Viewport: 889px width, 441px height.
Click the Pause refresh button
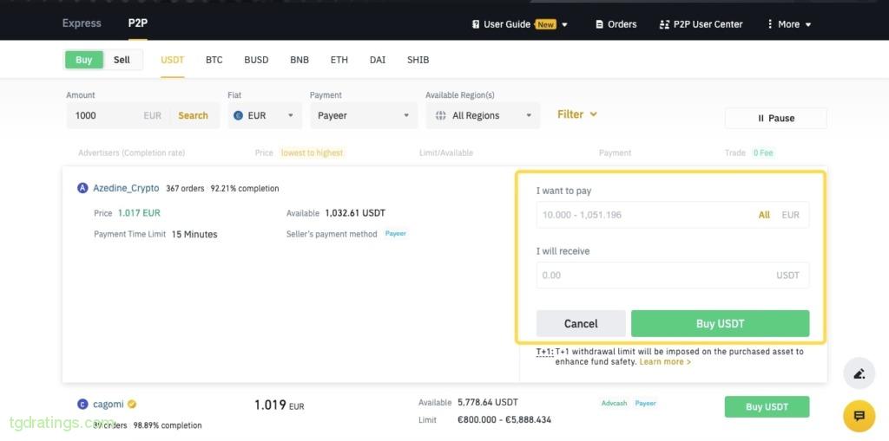pos(775,119)
